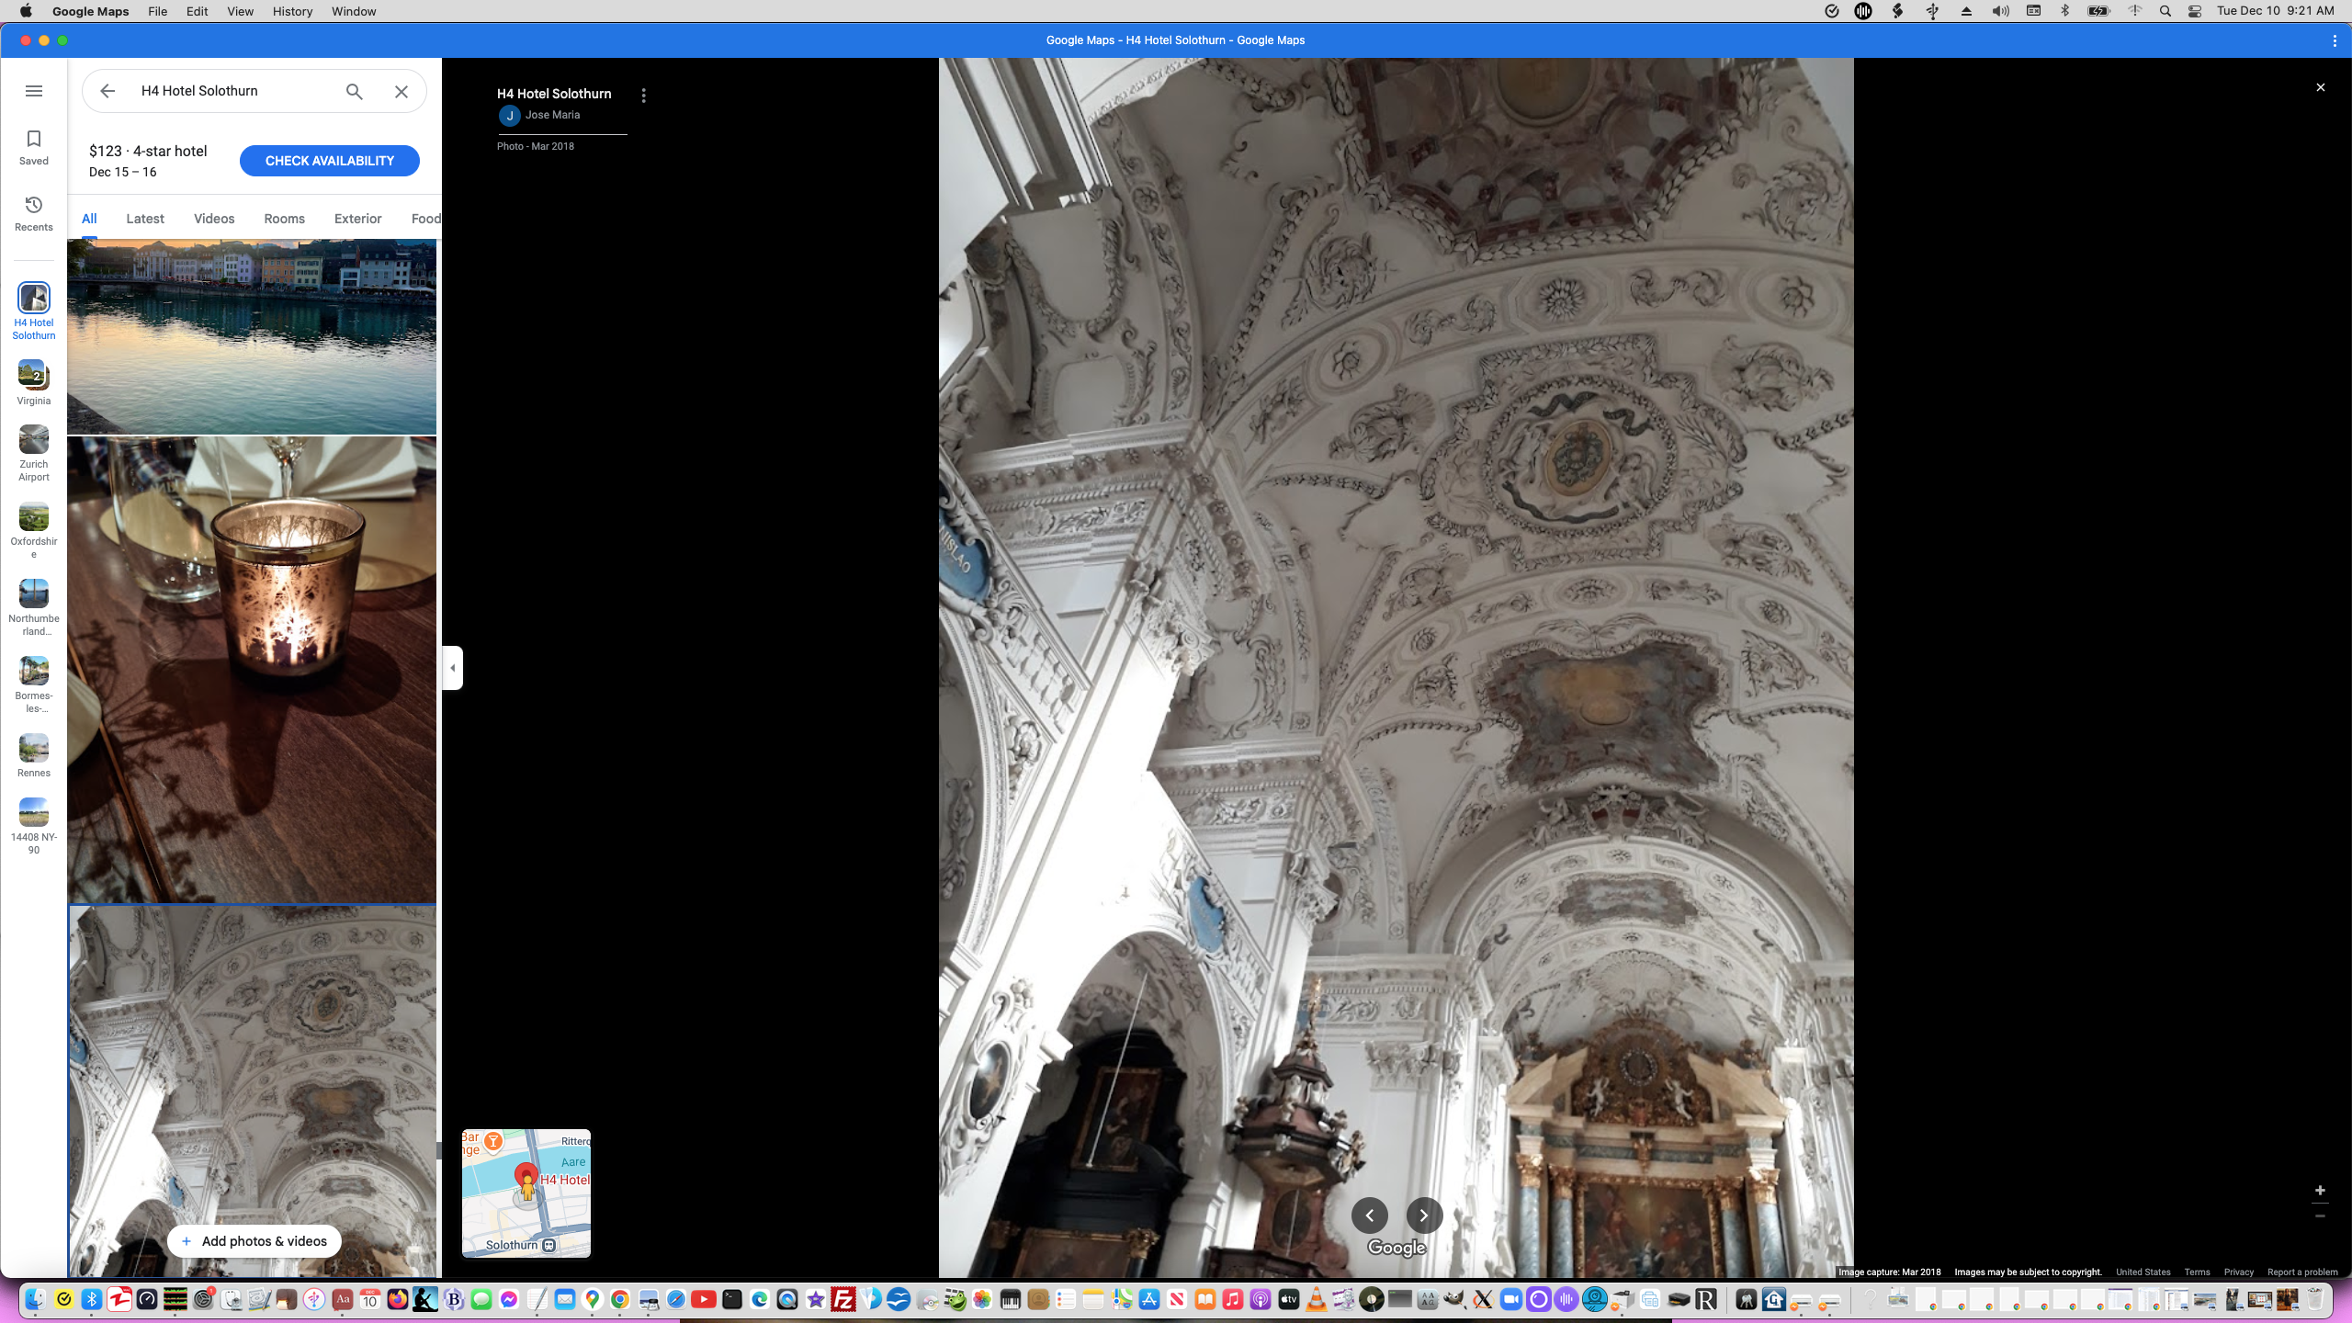Select the candle photo thumbnail

tap(252, 671)
